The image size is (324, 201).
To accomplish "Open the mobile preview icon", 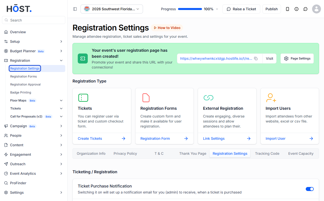I will click(x=287, y=9).
